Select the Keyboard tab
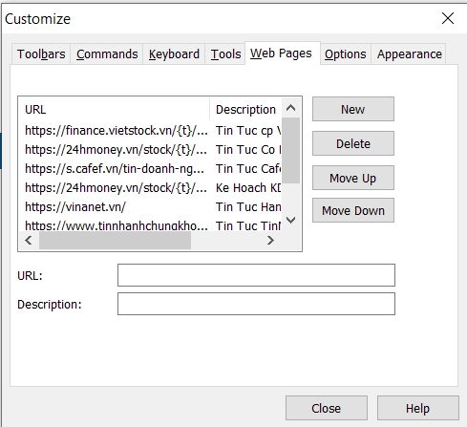 [x=174, y=54]
